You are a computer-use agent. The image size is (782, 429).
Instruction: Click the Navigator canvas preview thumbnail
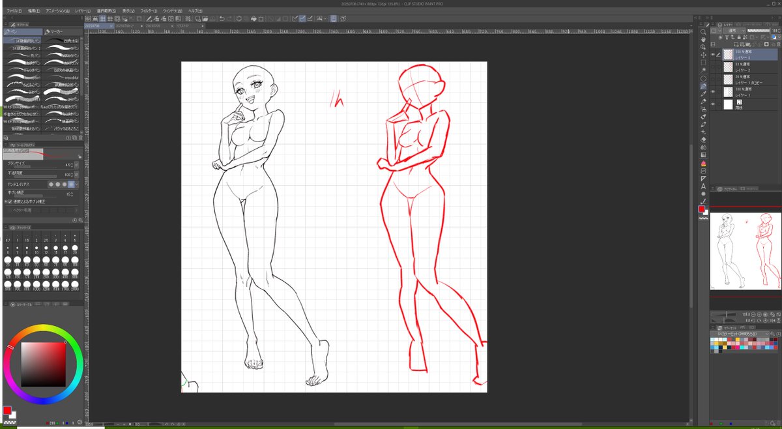(x=745, y=251)
